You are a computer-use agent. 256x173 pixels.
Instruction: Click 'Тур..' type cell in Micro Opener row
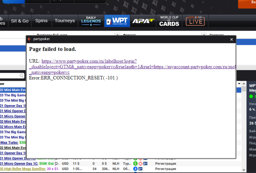click(127, 164)
